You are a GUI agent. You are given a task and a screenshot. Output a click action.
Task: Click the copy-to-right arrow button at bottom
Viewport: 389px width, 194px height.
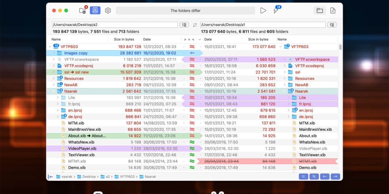[x=335, y=176]
